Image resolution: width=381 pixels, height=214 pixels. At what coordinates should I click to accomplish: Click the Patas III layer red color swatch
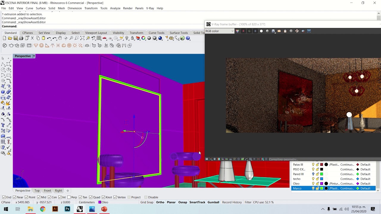click(x=321, y=165)
